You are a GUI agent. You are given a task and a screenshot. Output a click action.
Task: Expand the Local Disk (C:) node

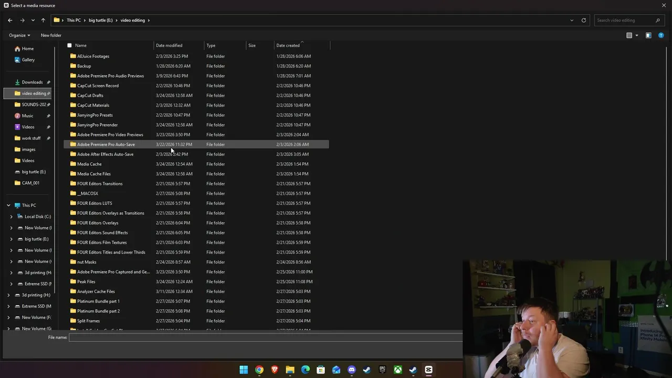(x=11, y=216)
